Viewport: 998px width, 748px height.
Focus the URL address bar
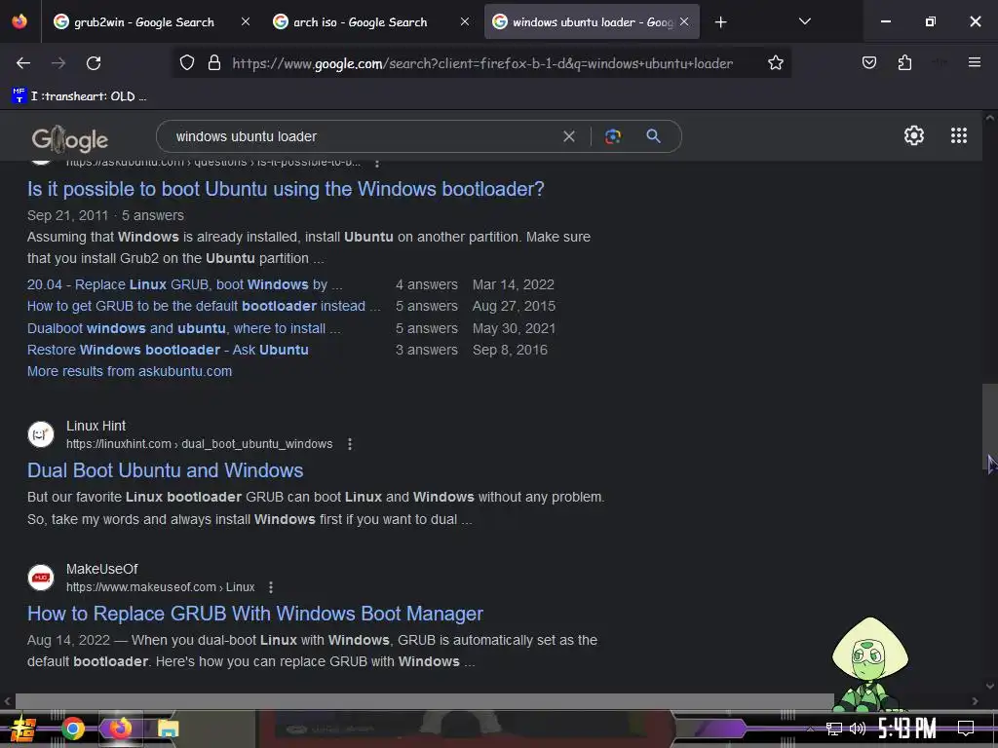point(482,63)
